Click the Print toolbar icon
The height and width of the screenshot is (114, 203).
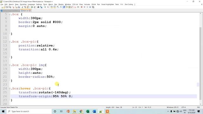click(x=19, y=7)
